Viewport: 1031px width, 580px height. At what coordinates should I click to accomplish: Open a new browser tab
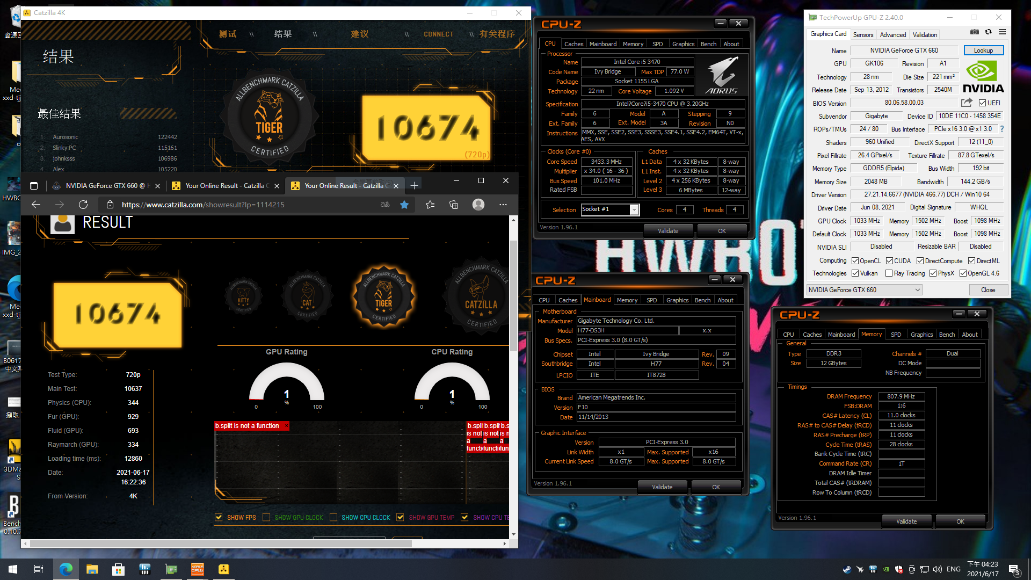click(414, 186)
